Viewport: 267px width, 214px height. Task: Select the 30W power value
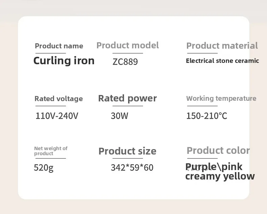click(119, 116)
